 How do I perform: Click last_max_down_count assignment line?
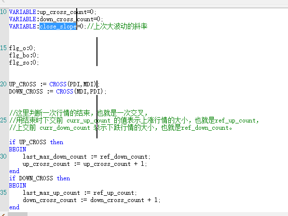(86, 157)
